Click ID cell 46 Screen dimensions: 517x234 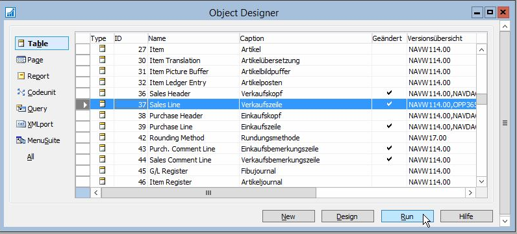pyautogui.click(x=131, y=182)
